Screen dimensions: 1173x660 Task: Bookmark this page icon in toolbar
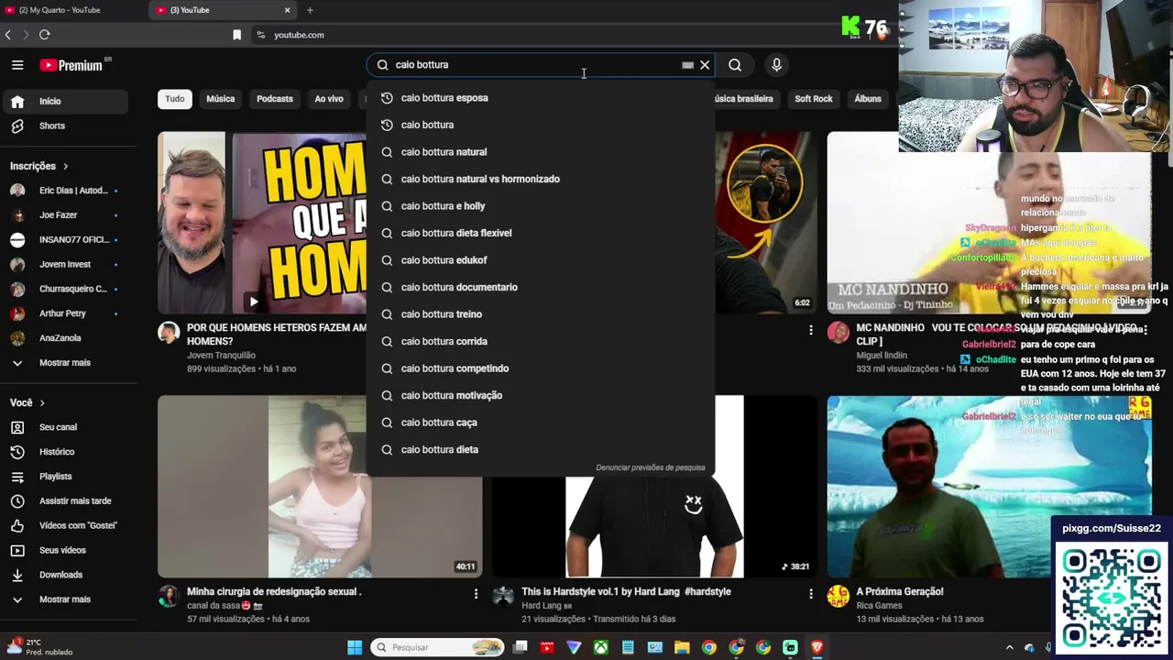(236, 35)
